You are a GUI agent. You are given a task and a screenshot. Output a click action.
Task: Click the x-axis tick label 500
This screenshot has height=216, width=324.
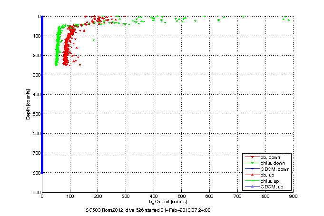tap(181, 196)
